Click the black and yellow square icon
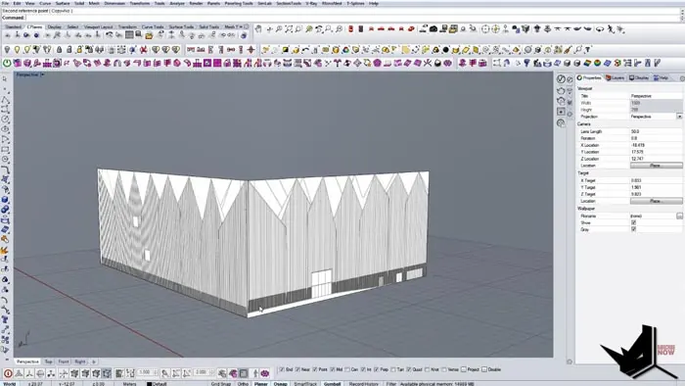This screenshot has width=685, height=386. [x=285, y=50]
